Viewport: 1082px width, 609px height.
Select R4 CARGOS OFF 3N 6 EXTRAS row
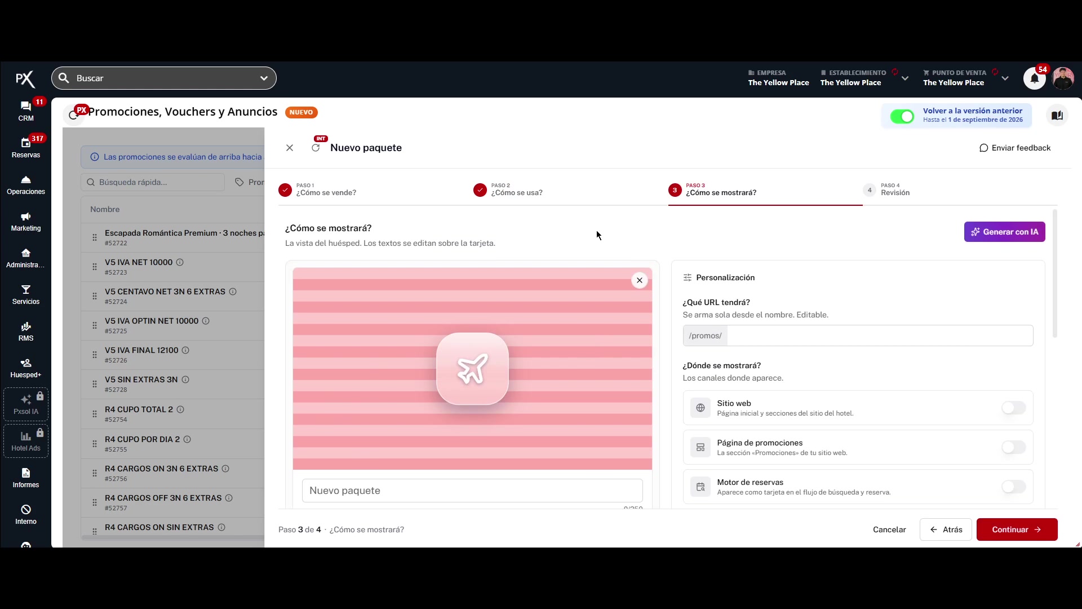(172, 502)
